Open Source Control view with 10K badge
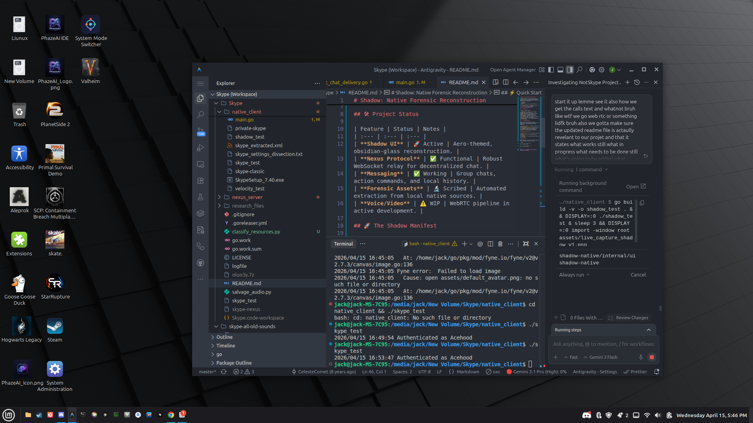 pos(200,131)
